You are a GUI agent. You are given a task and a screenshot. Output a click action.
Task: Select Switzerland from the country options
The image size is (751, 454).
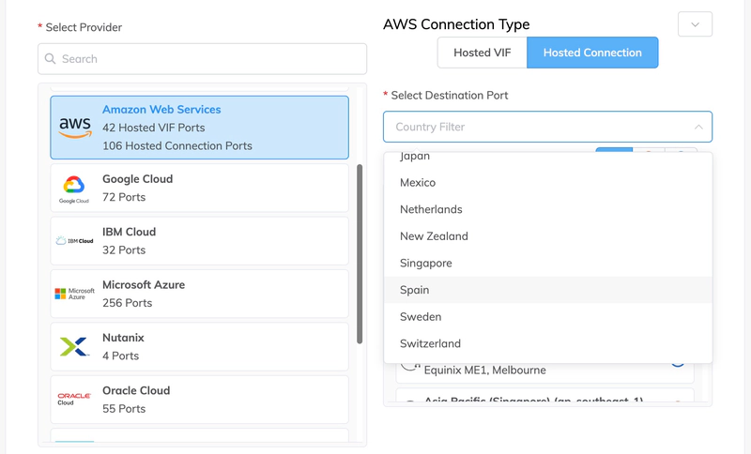[x=430, y=343]
